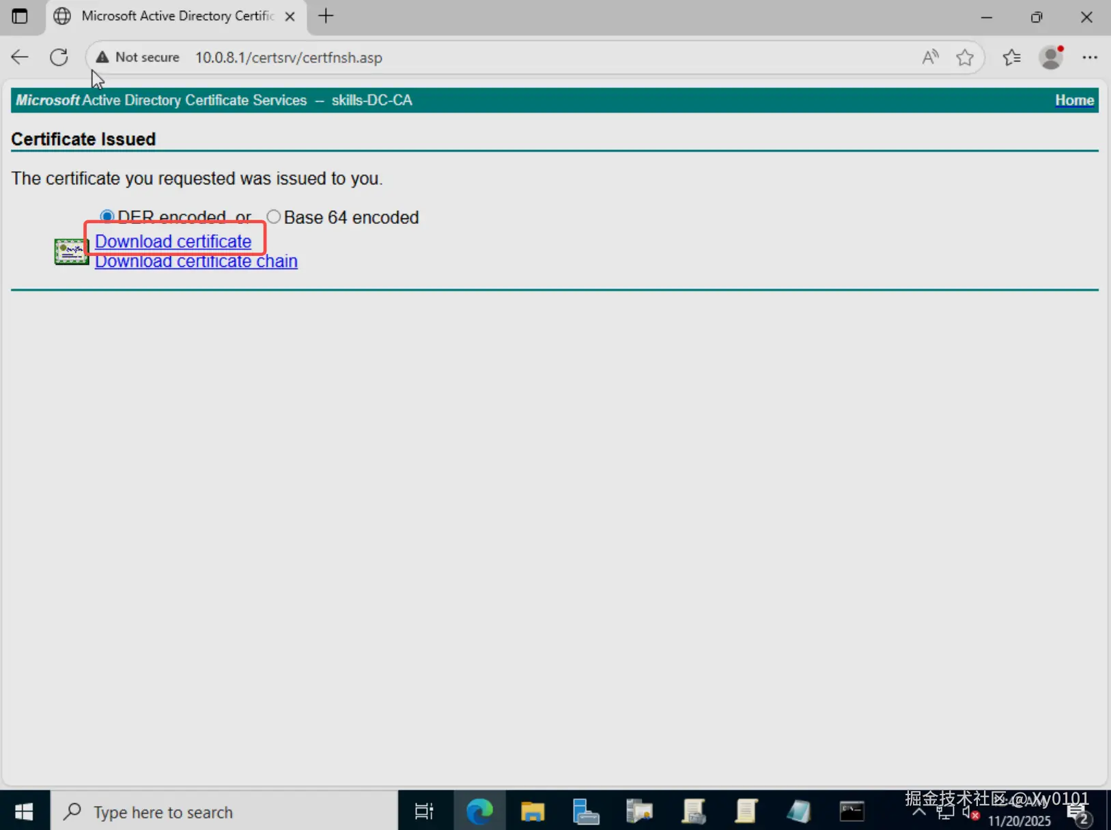This screenshot has height=830, width=1111.
Task: Open a new browser tab
Action: pyautogui.click(x=326, y=16)
